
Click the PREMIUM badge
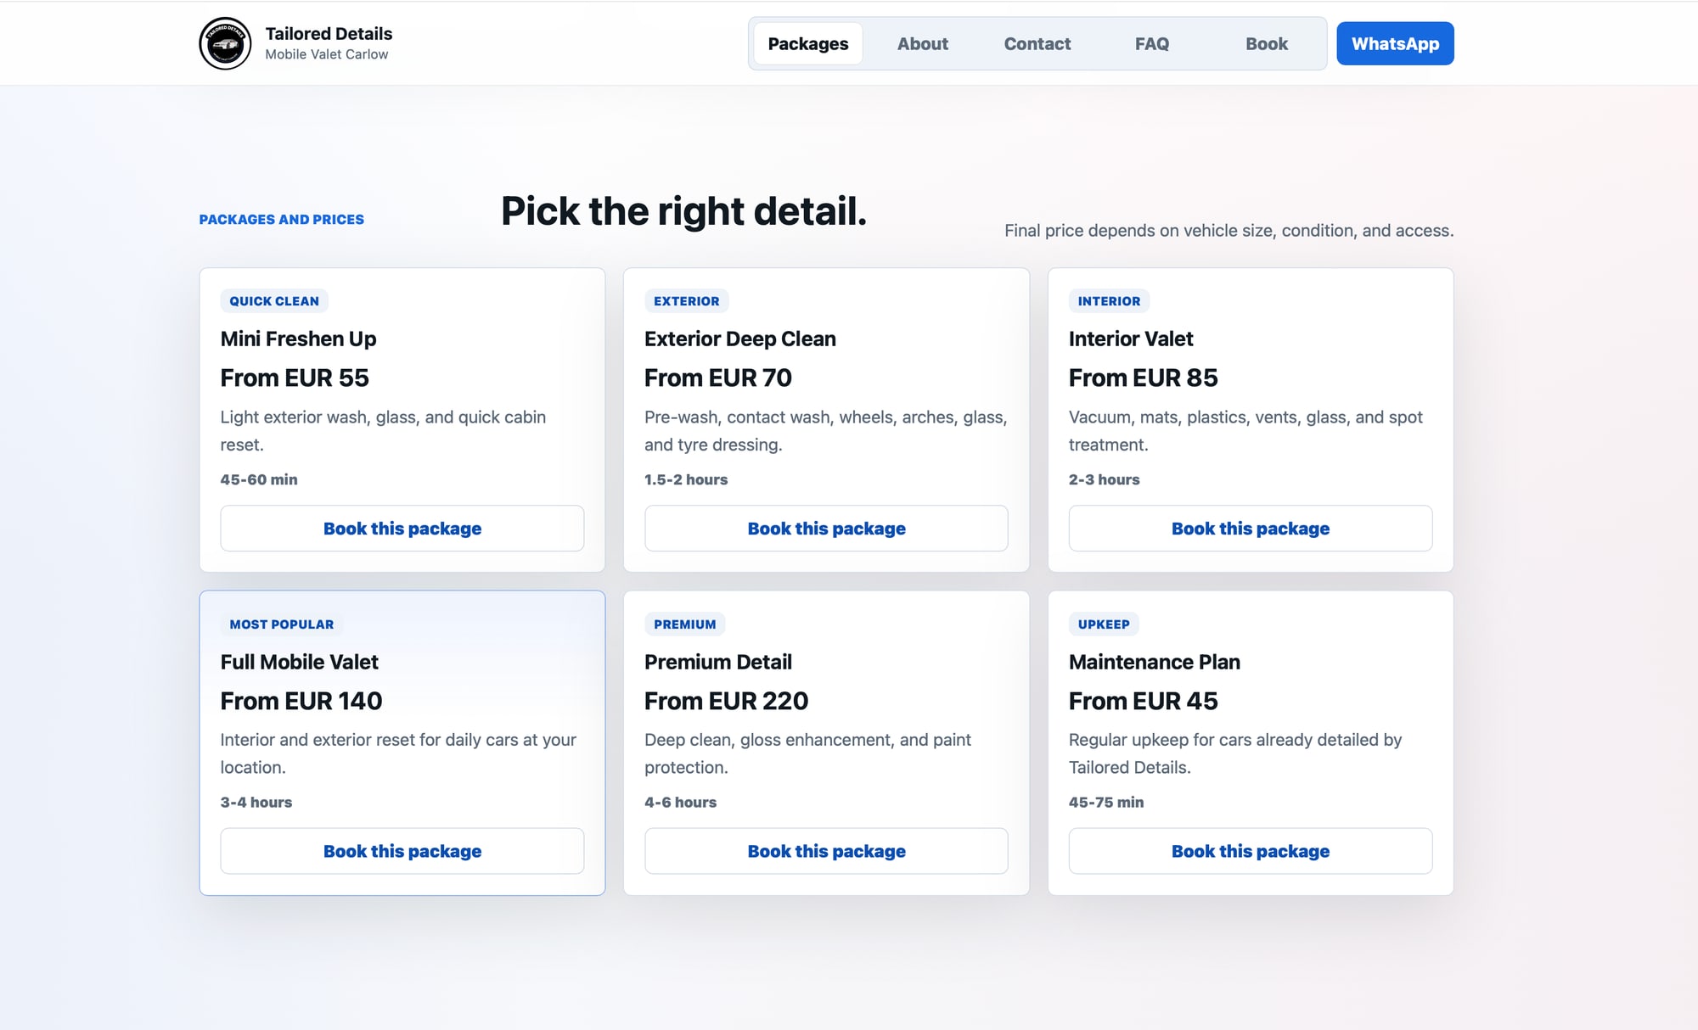pyautogui.click(x=684, y=624)
